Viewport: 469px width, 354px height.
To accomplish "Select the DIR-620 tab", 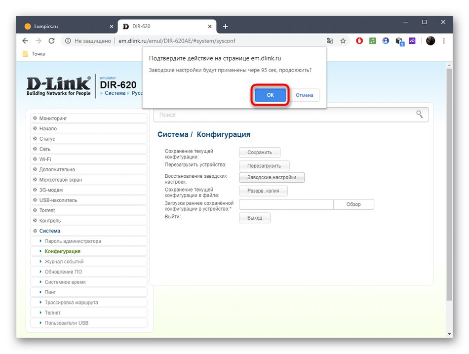I will [167, 26].
